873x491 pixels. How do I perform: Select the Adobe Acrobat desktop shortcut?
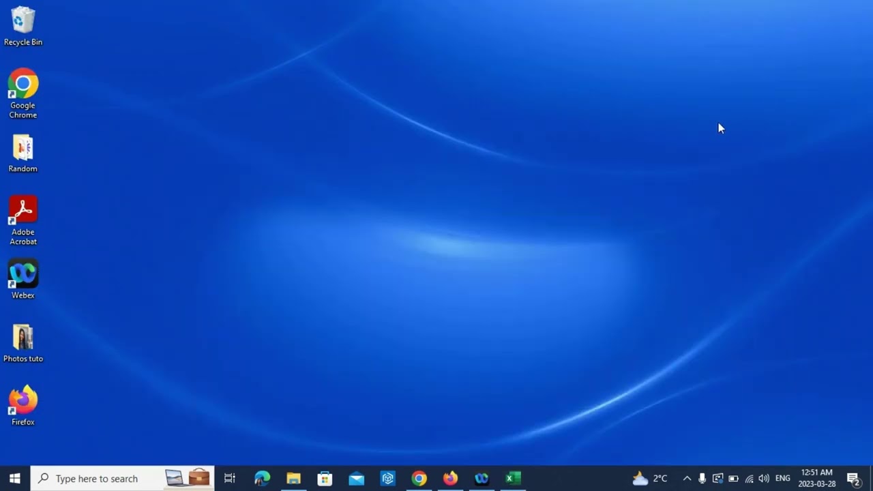(x=23, y=220)
